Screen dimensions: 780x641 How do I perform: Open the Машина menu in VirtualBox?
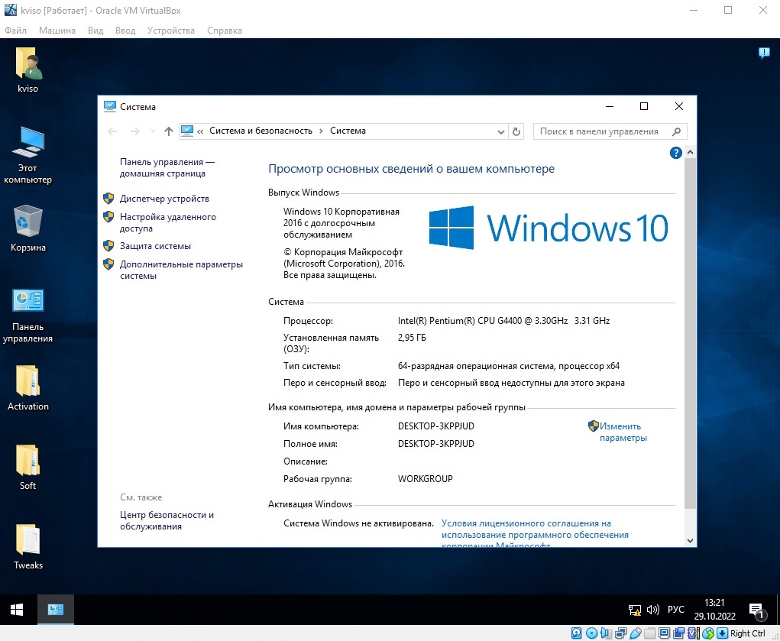57,31
